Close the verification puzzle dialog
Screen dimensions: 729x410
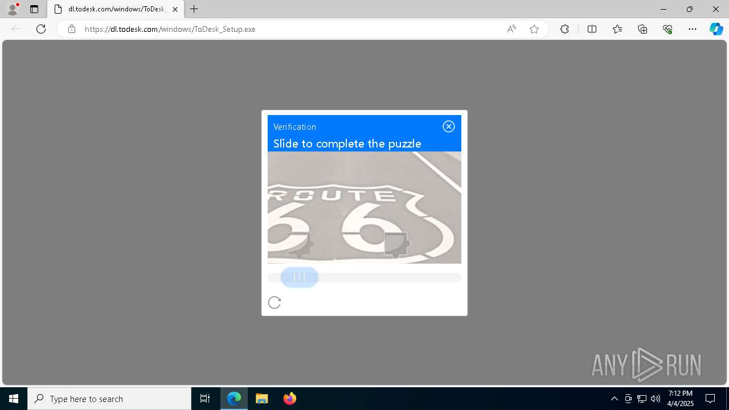tap(449, 126)
